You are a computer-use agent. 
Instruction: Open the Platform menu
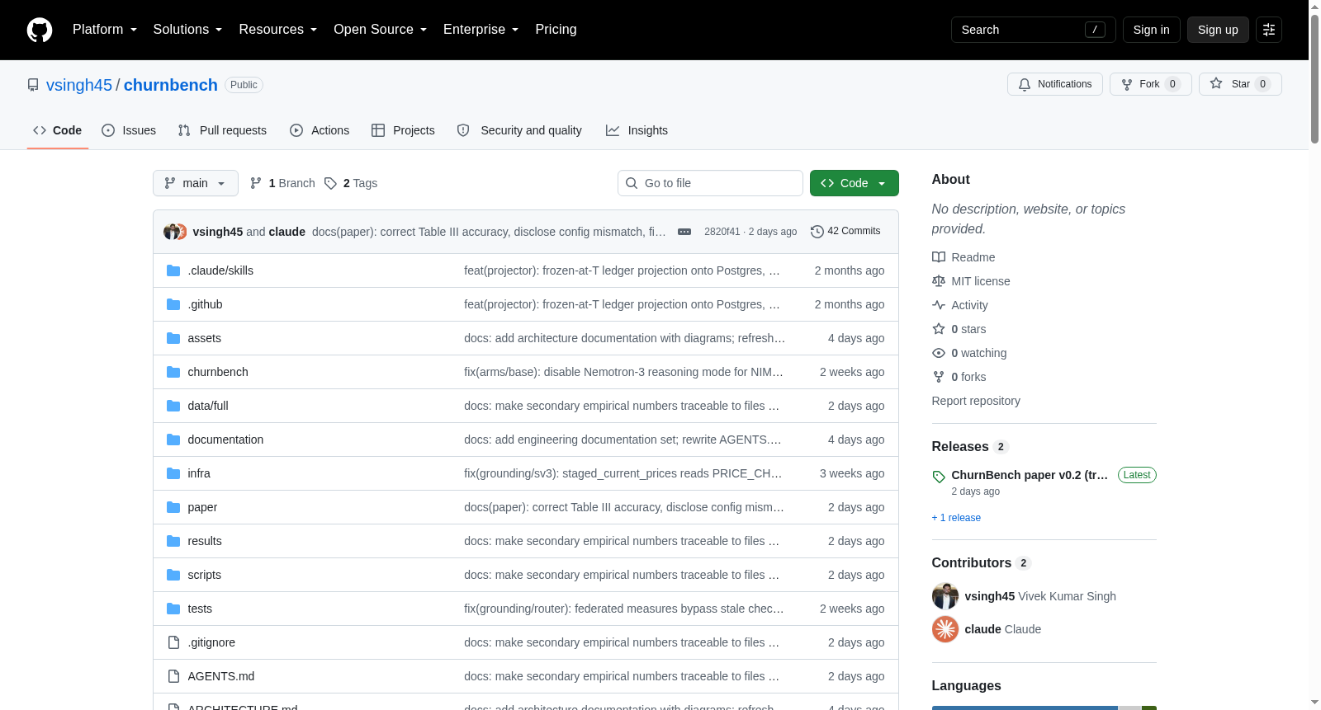pyautogui.click(x=105, y=30)
